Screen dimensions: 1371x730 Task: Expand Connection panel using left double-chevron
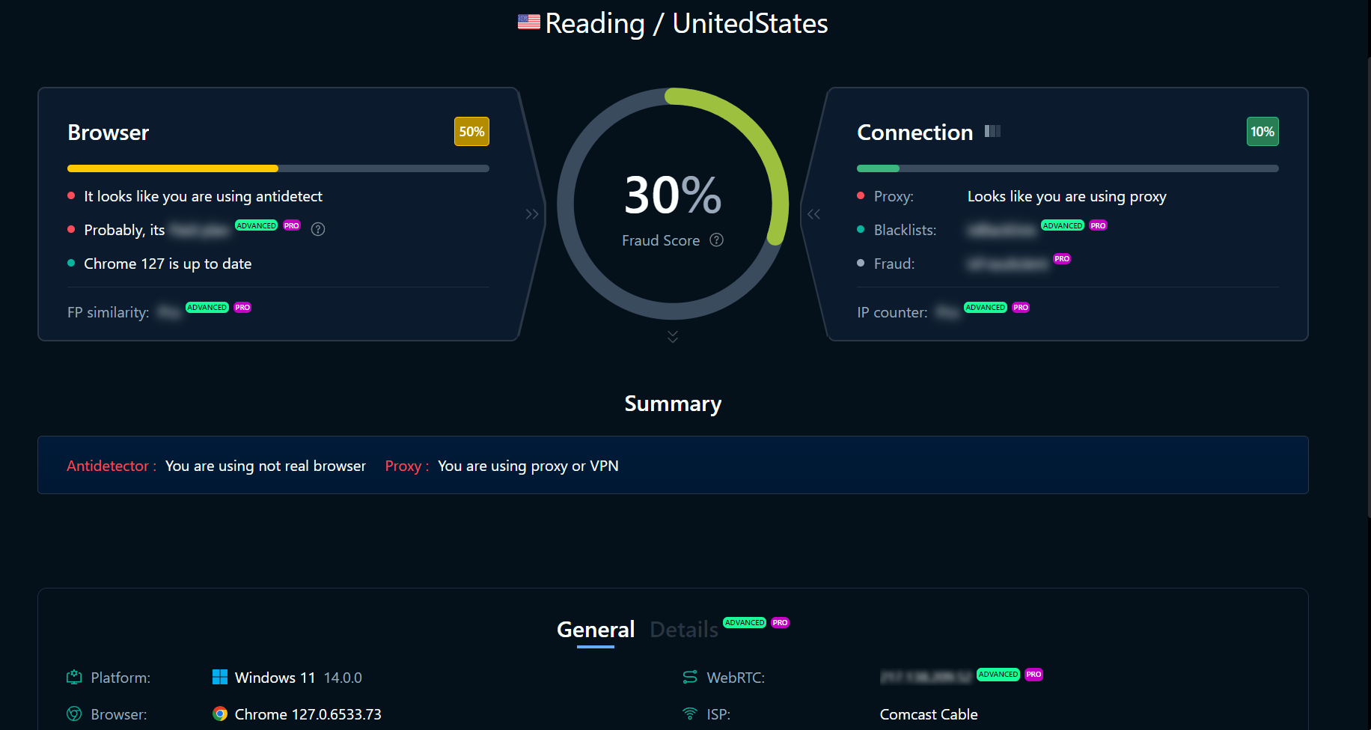coord(813,214)
